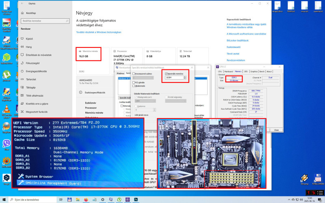The image size is (325, 203).
Task: Open the Távoli asztal link
Action: (233, 54)
